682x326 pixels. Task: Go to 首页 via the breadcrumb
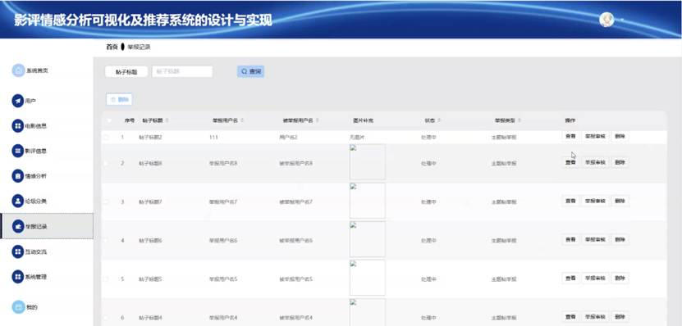(x=112, y=47)
